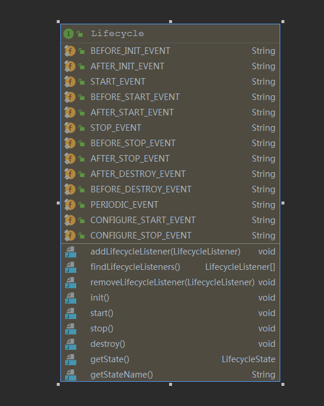Select the getState() method
The height and width of the screenshot is (406, 324).
(x=110, y=359)
